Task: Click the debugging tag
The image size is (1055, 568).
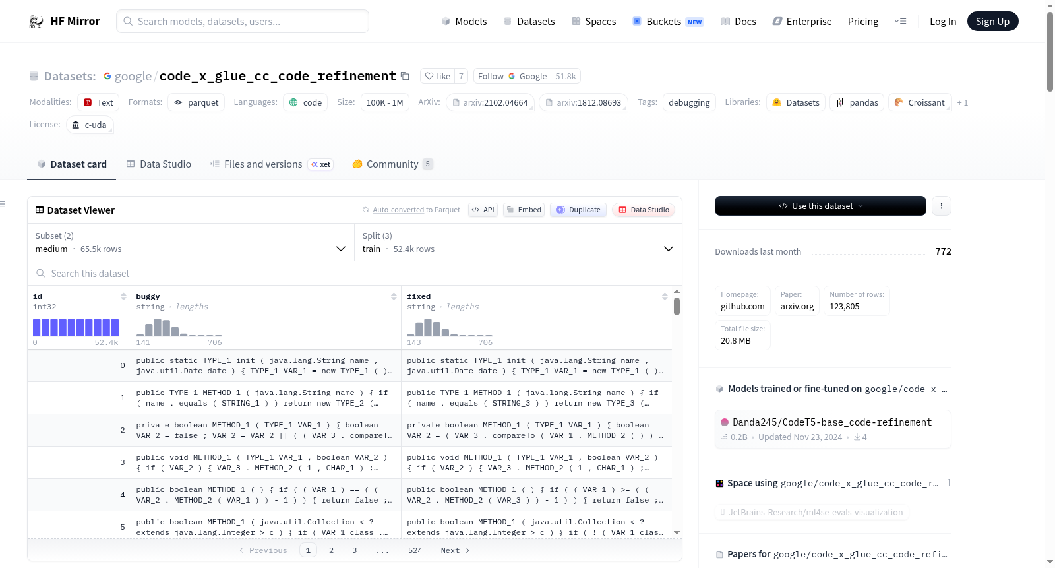Action: coord(689,102)
